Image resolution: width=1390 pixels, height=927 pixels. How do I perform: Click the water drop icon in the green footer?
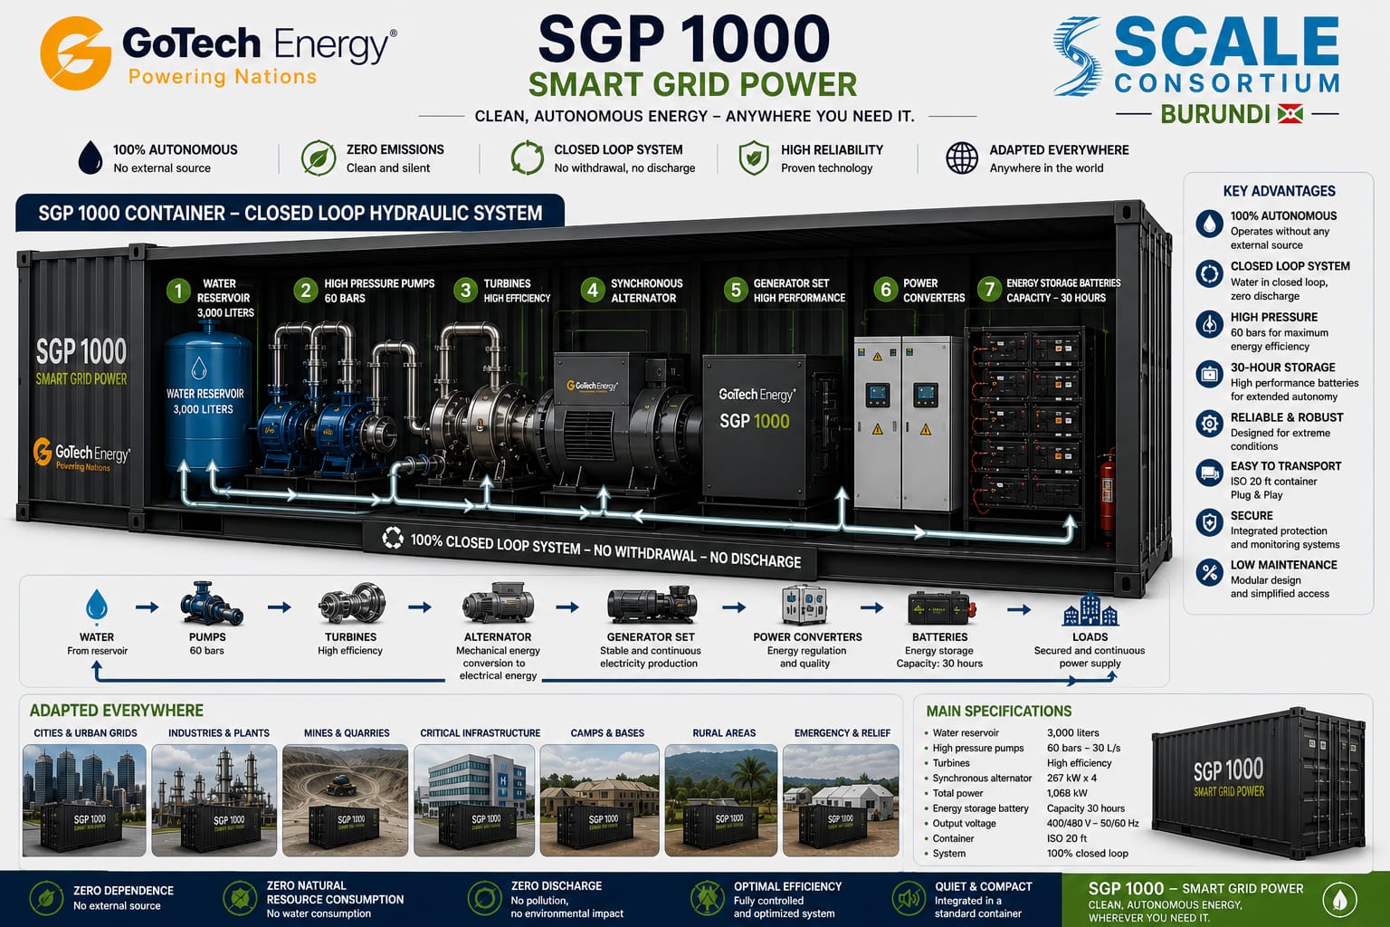coord(1339,900)
